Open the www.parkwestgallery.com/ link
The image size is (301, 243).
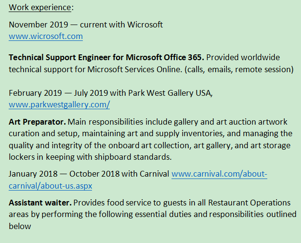click(59, 104)
